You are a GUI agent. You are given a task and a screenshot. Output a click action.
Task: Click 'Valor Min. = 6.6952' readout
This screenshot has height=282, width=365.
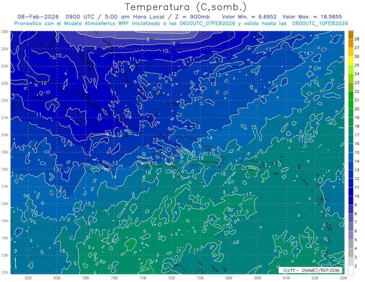249,17
